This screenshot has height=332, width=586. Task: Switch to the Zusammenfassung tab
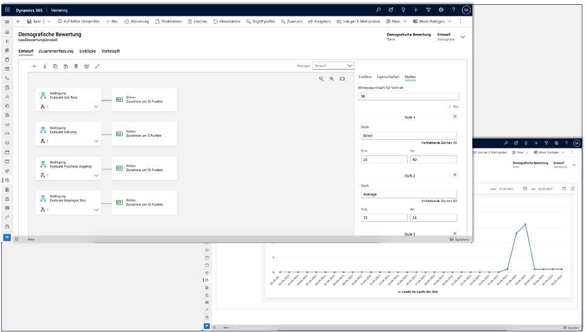[56, 51]
